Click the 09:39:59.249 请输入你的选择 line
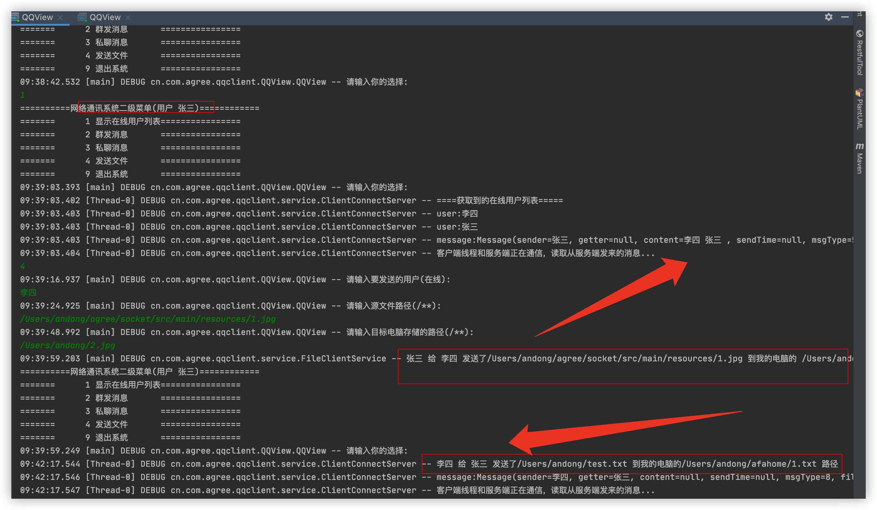 (x=214, y=451)
